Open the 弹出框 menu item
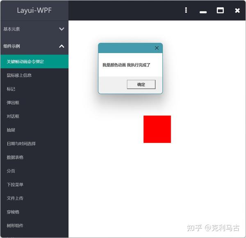This screenshot has width=246, height=238. click(34, 103)
